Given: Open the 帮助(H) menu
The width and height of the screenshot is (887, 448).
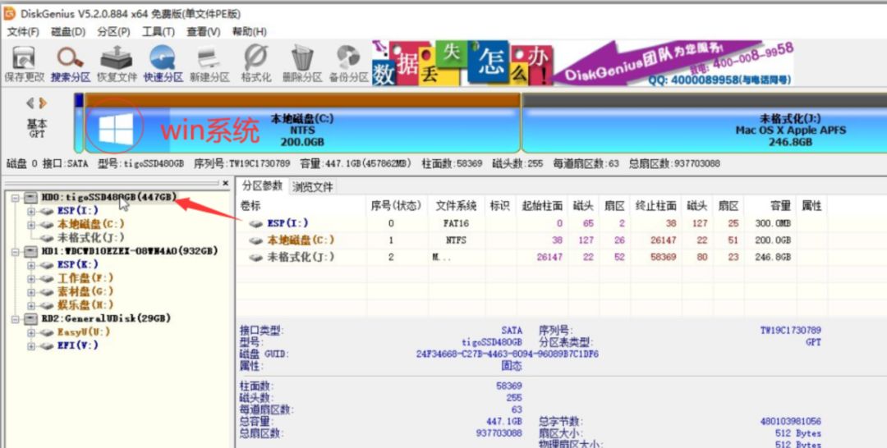Looking at the screenshot, I should click(250, 32).
